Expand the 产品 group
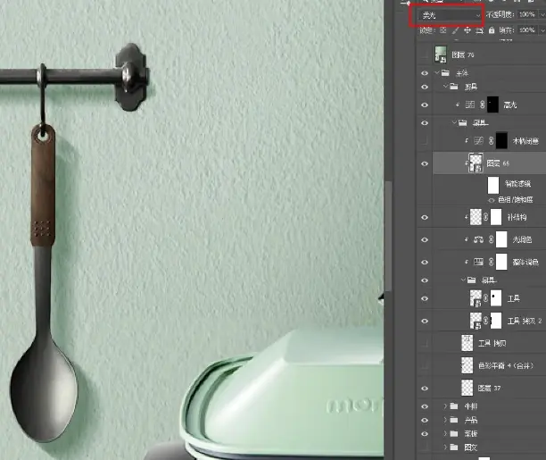The width and height of the screenshot is (546, 460). [445, 420]
